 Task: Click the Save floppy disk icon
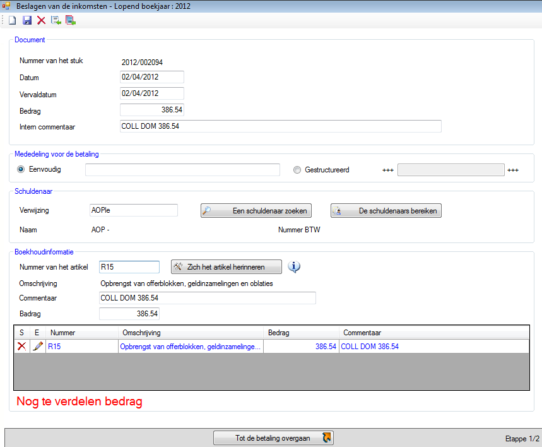point(27,20)
